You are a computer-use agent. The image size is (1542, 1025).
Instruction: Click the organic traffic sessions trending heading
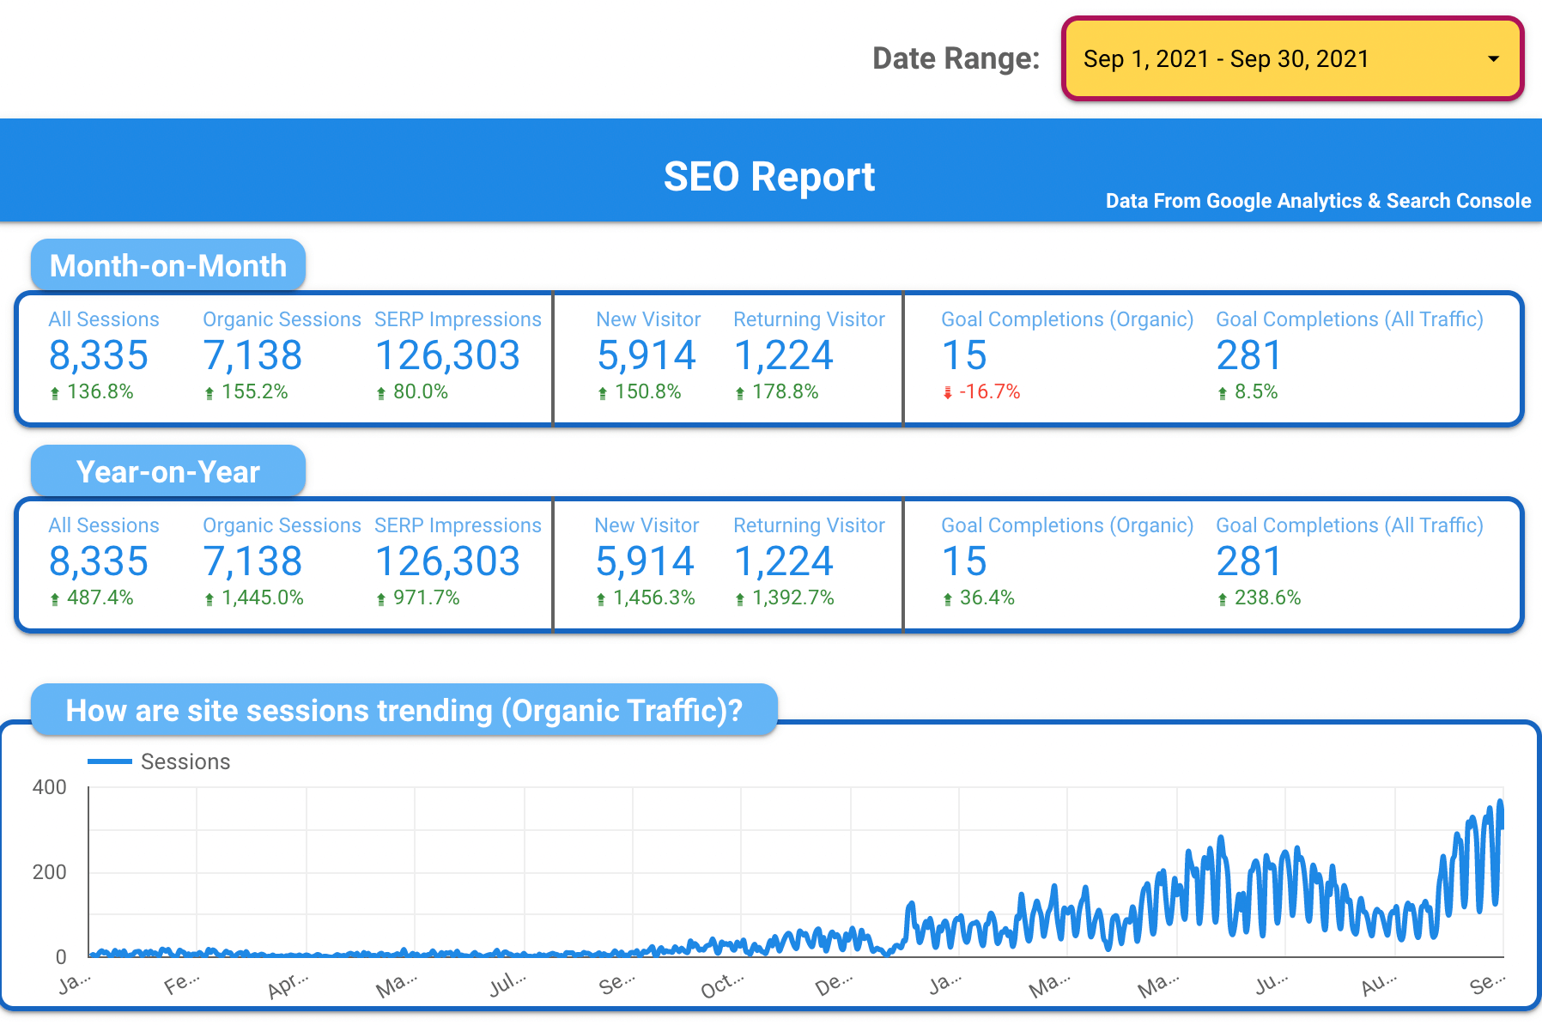[404, 710]
